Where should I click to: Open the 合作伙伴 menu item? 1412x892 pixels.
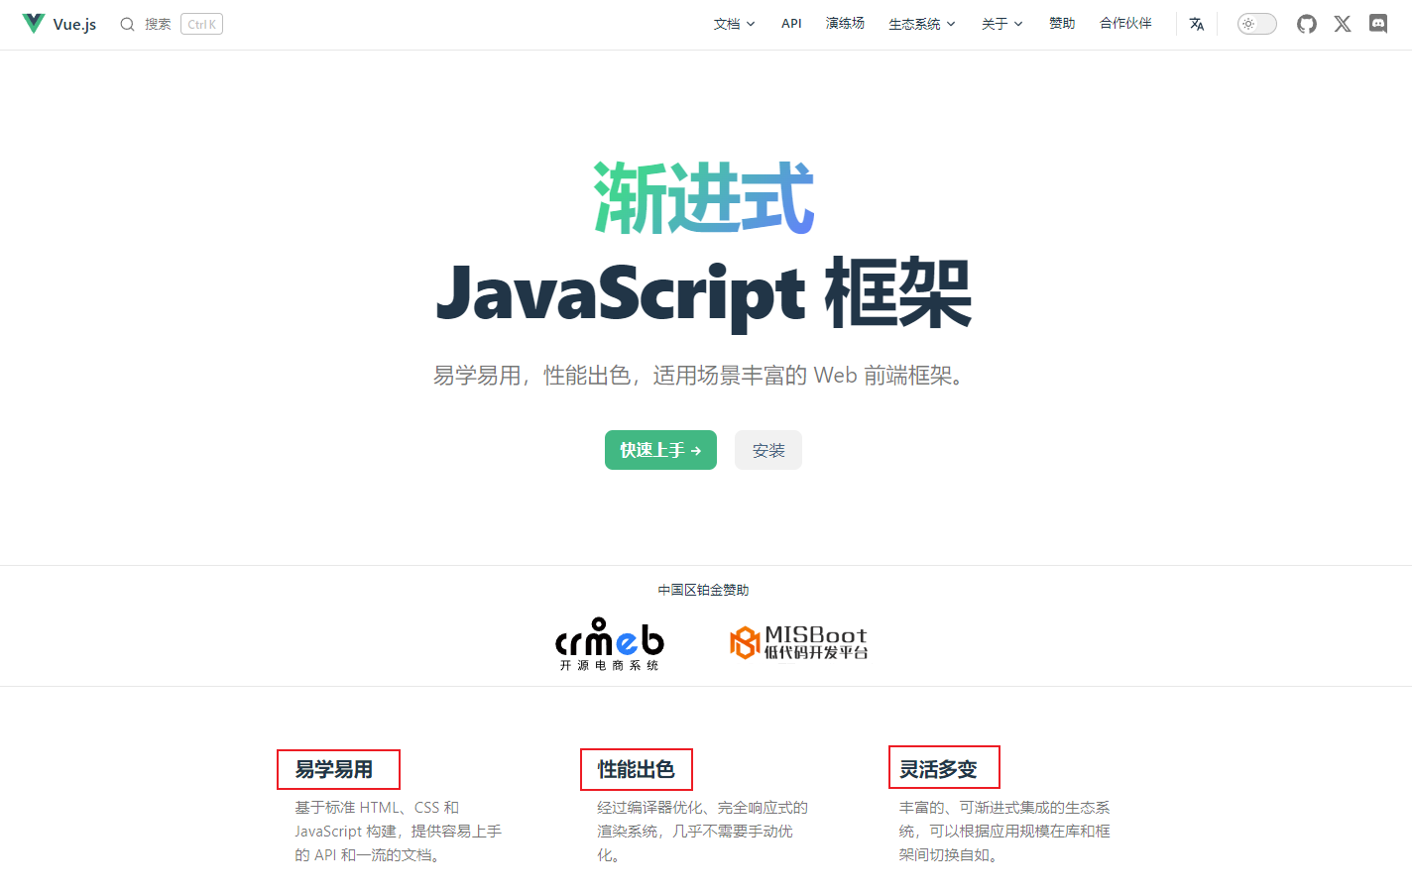point(1125,24)
